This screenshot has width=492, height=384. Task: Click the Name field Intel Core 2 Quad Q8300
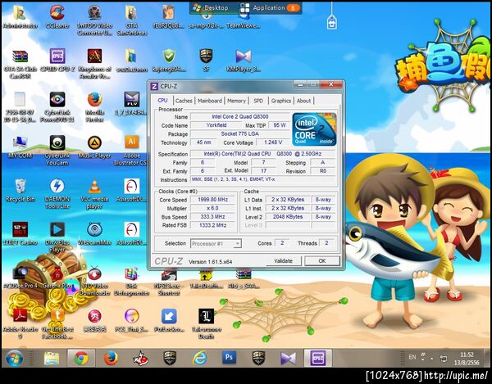click(x=240, y=116)
